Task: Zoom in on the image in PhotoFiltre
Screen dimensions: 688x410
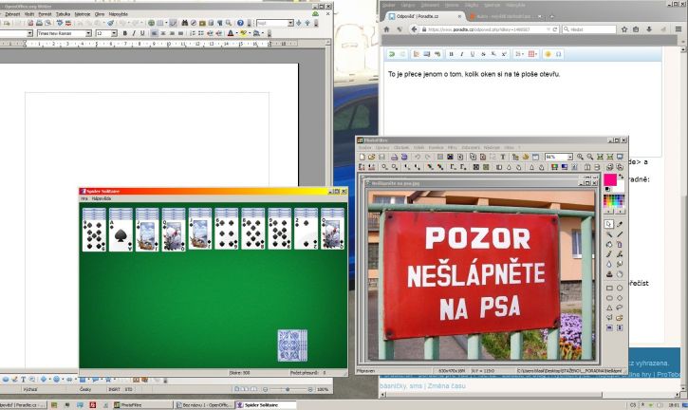Action: tap(580, 157)
